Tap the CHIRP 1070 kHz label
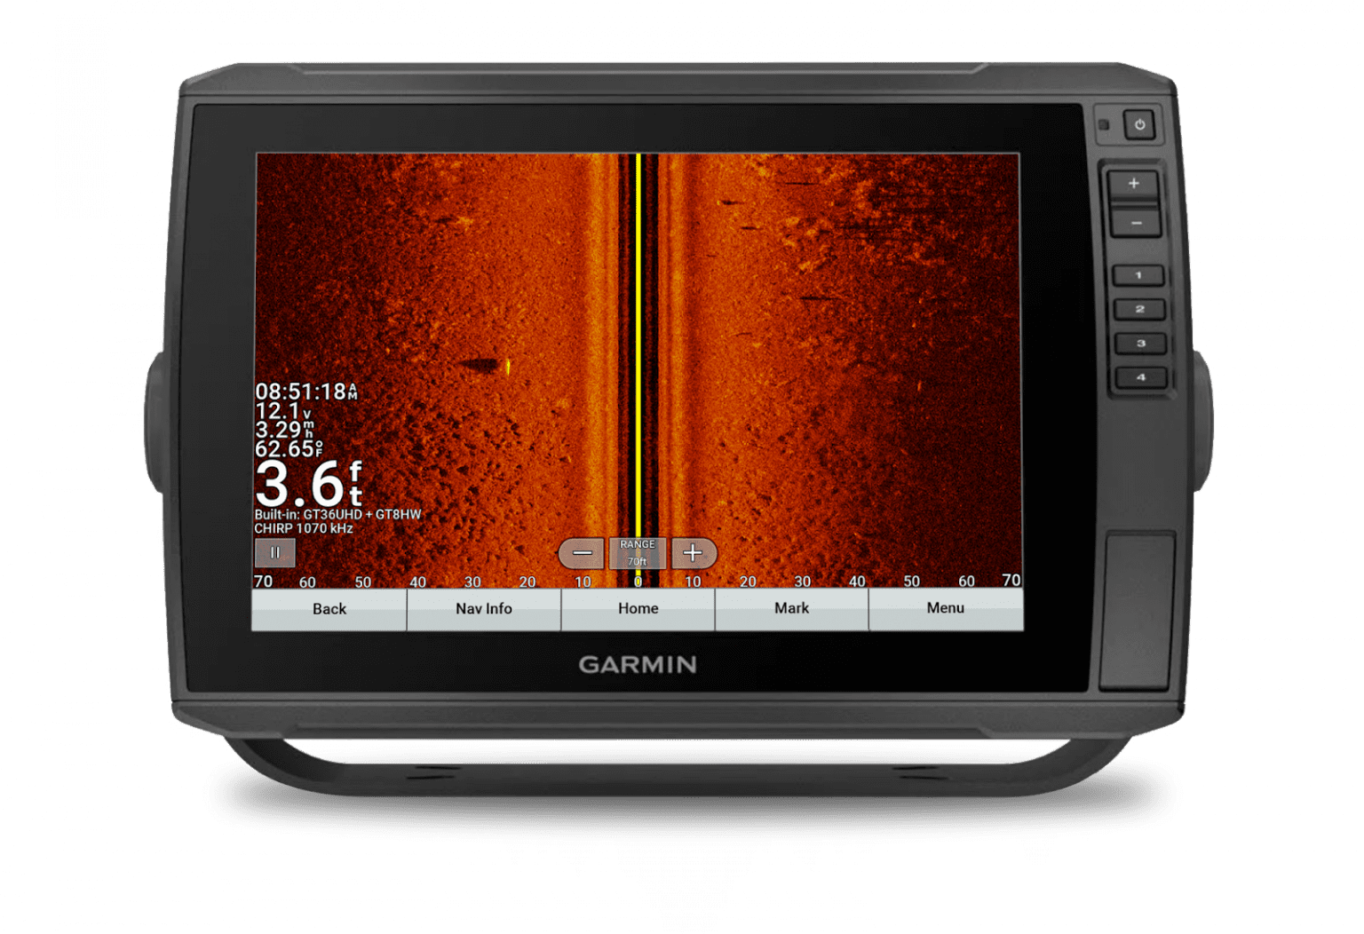This screenshot has width=1364, height=934. (x=304, y=529)
